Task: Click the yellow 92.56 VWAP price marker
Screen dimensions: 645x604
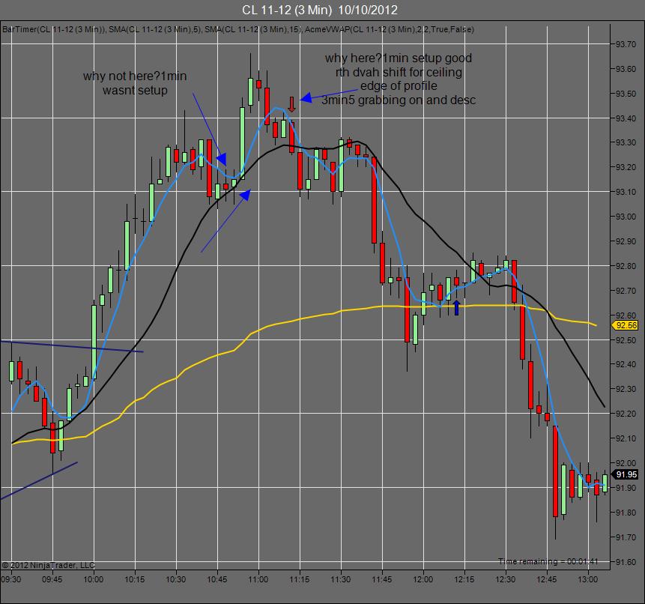Action: 626,325
